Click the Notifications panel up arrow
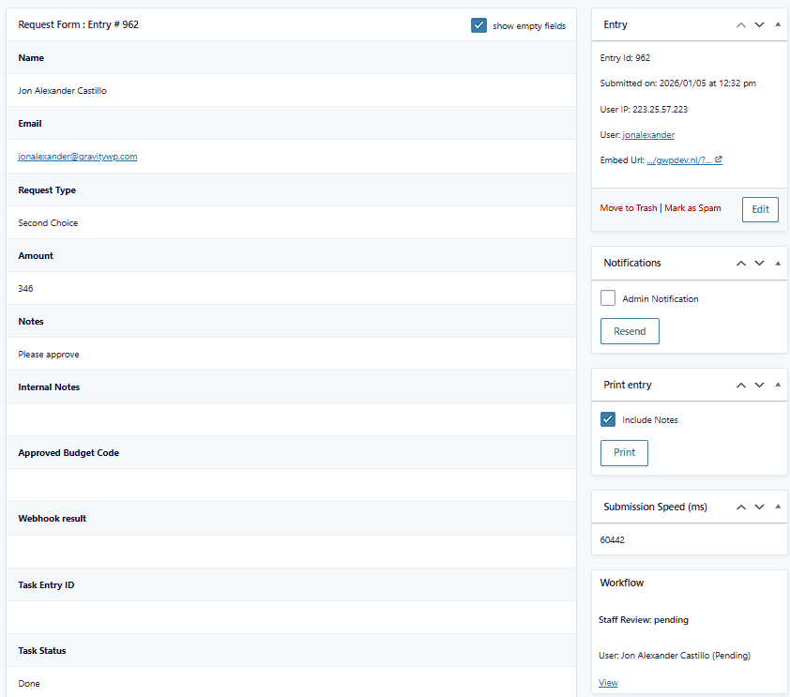Image resolution: width=790 pixels, height=697 pixels. (x=740, y=263)
